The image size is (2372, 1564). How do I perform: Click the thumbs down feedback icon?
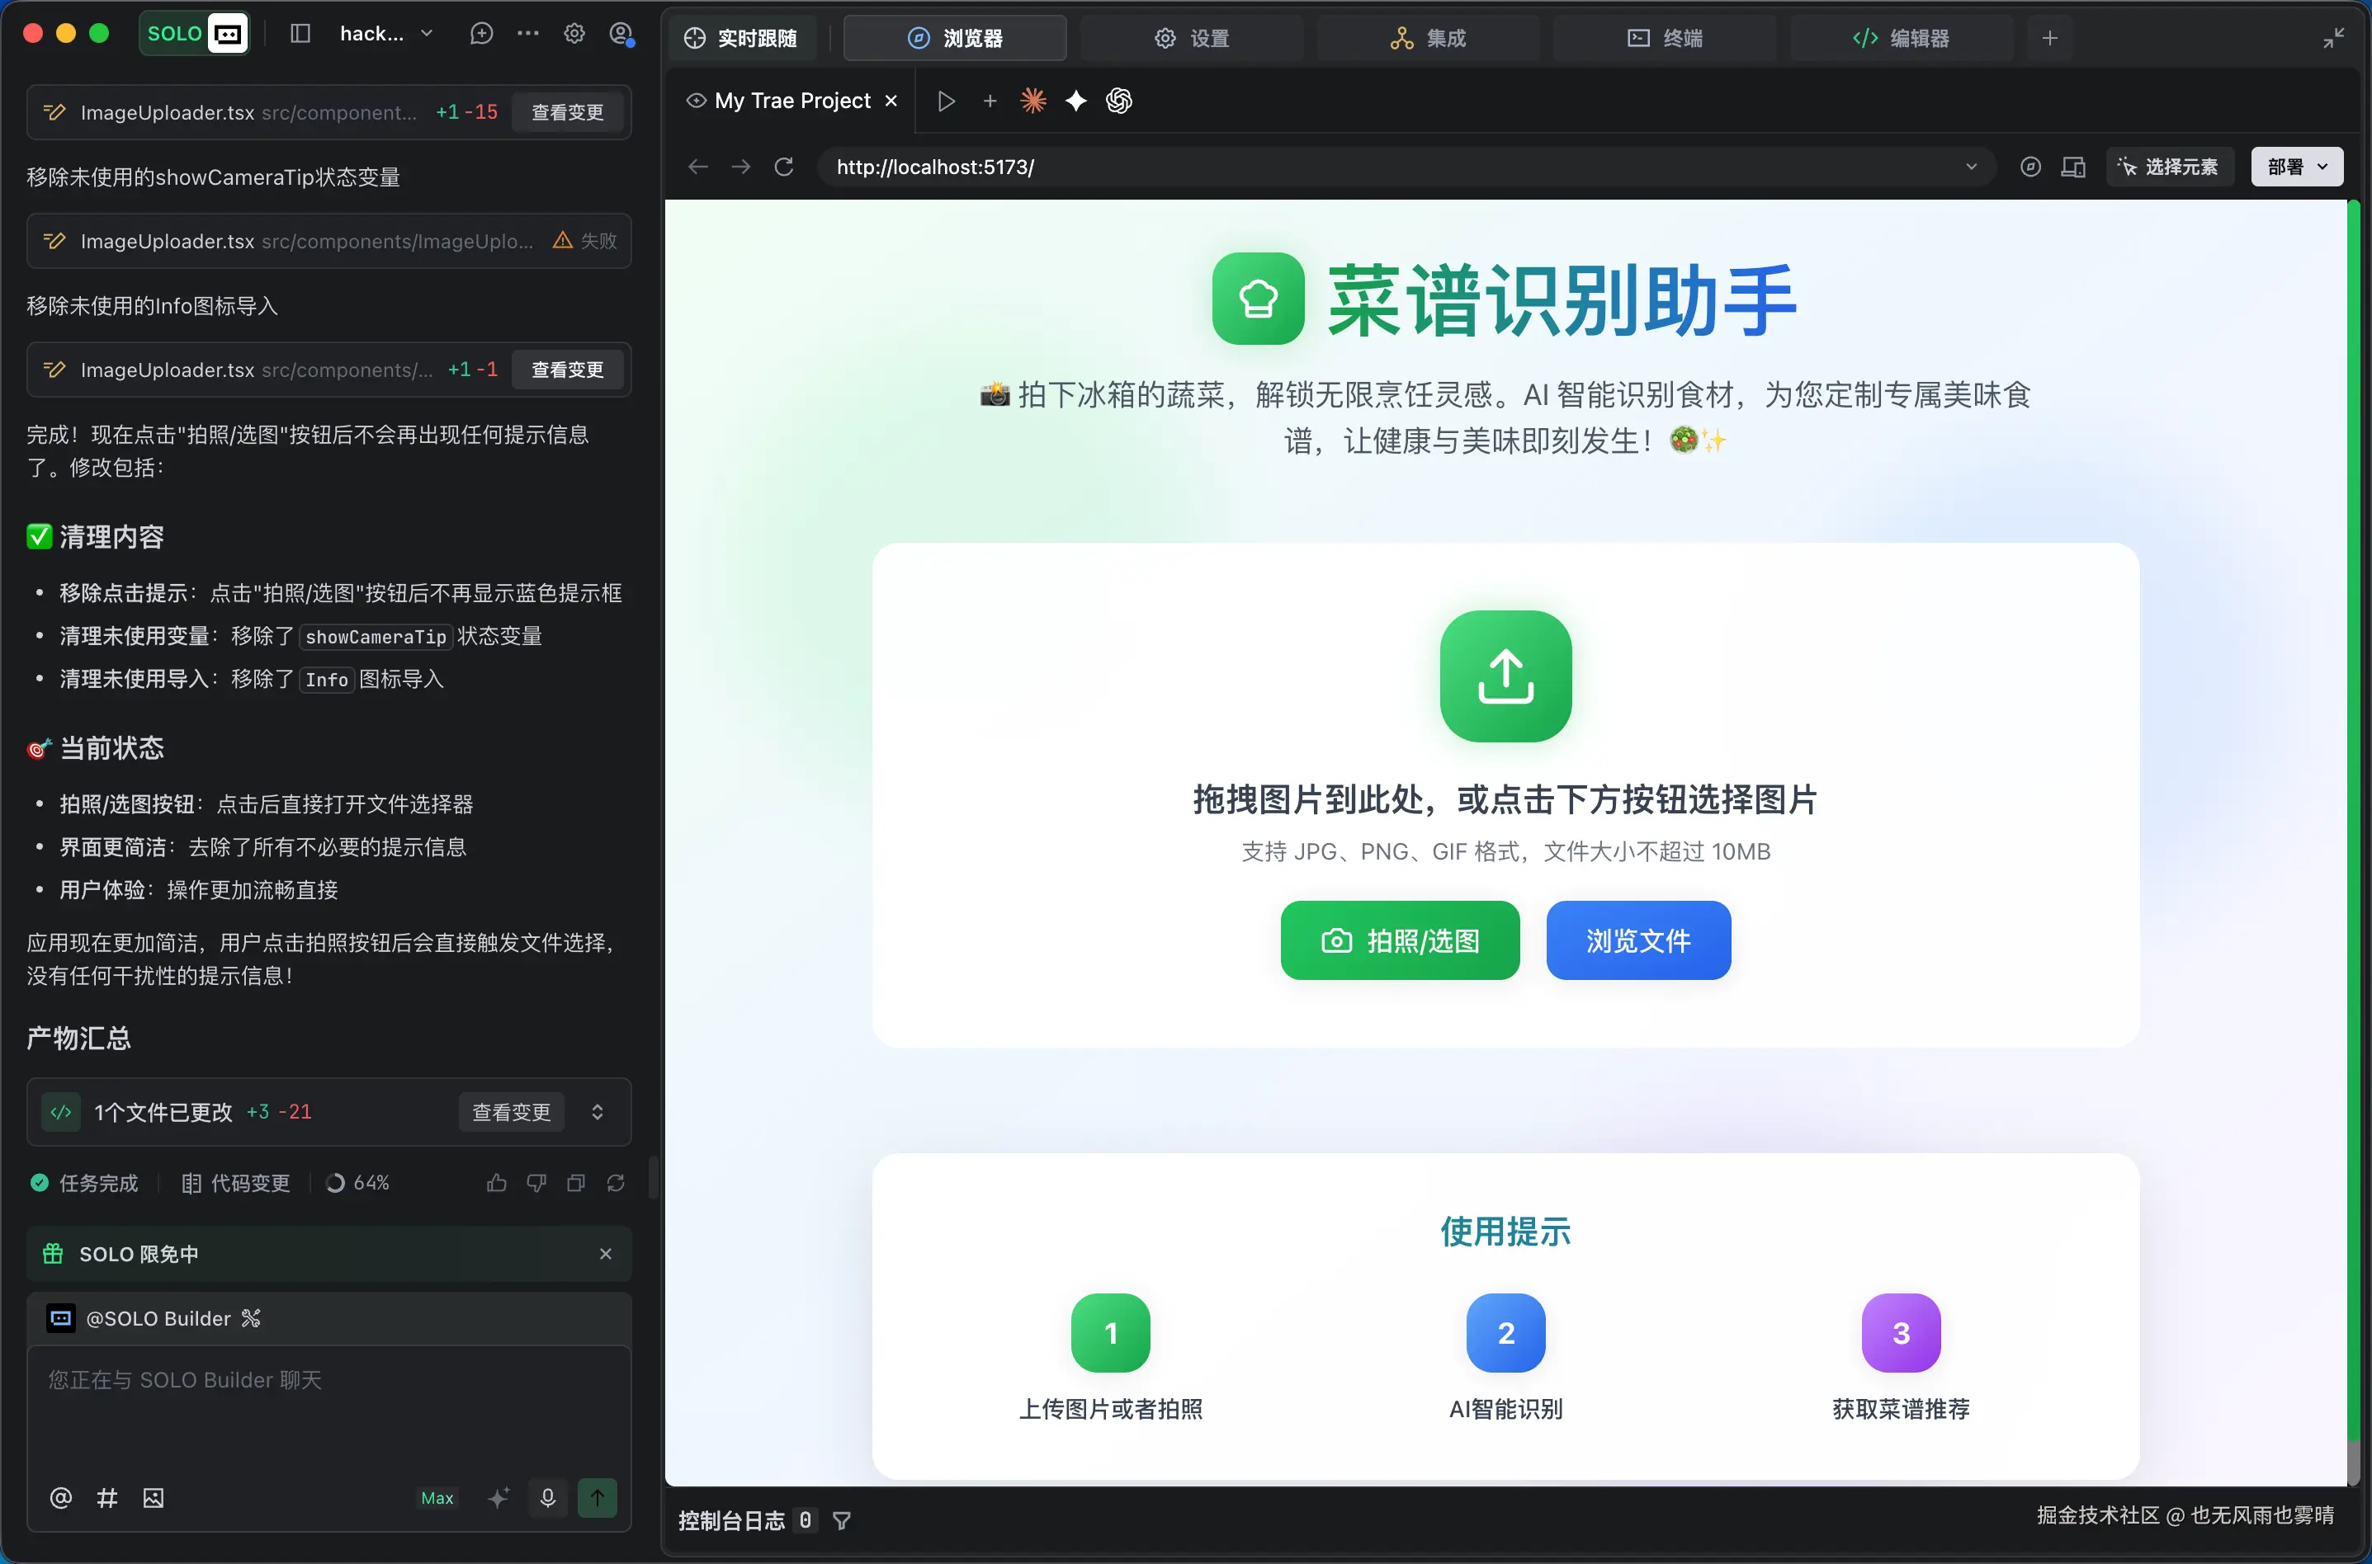coord(536,1183)
